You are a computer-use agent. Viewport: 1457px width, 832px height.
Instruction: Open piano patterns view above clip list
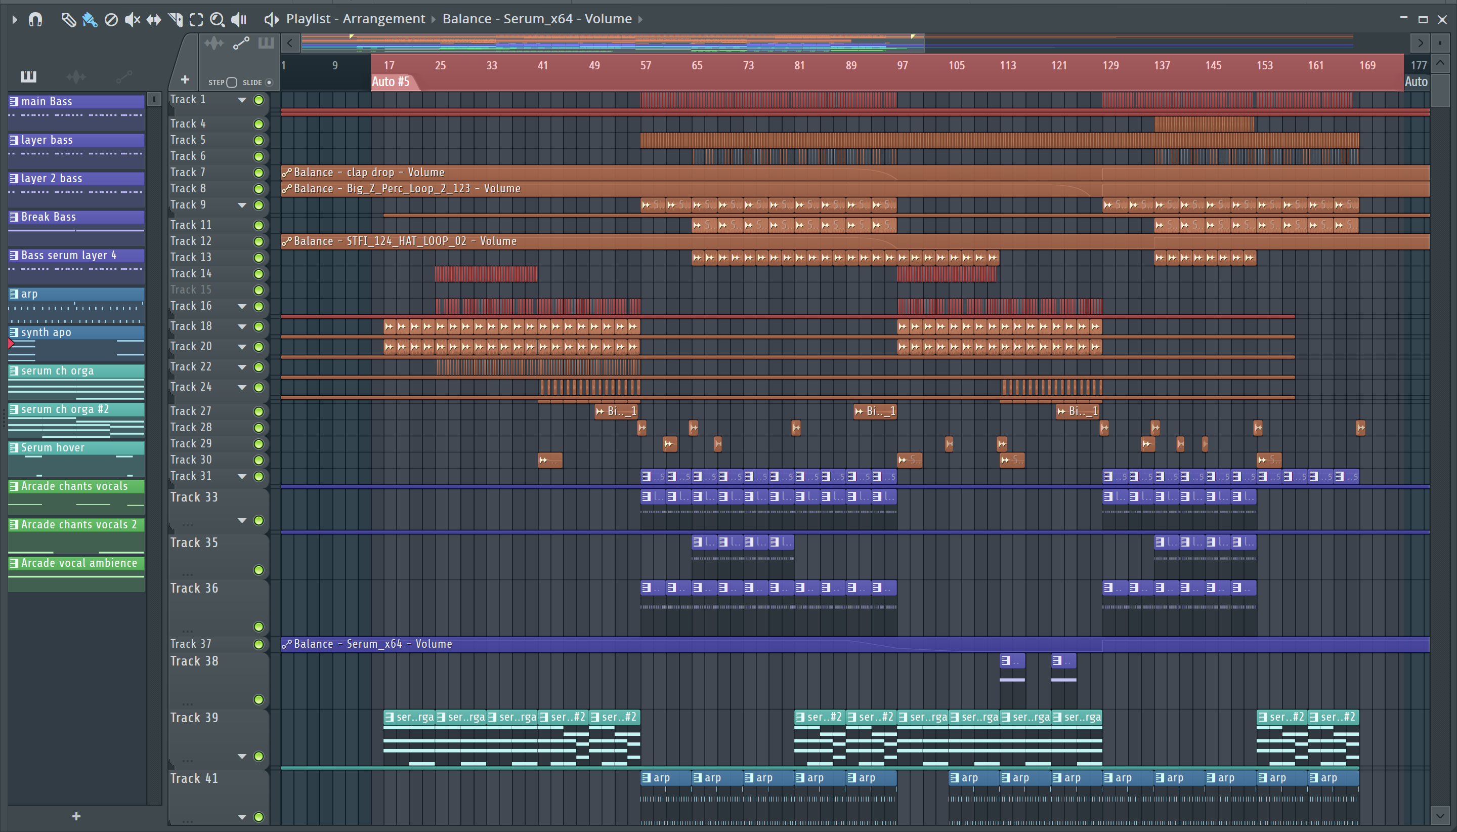pyautogui.click(x=28, y=76)
